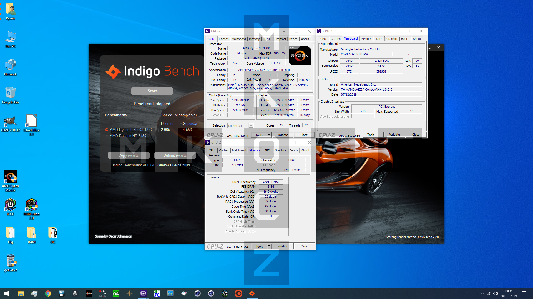Image resolution: width=533 pixels, height=299 pixels.
Task: Run geek.exe from the desktop
Action: 11,263
